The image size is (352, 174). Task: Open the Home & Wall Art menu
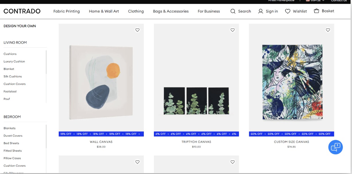tap(104, 11)
